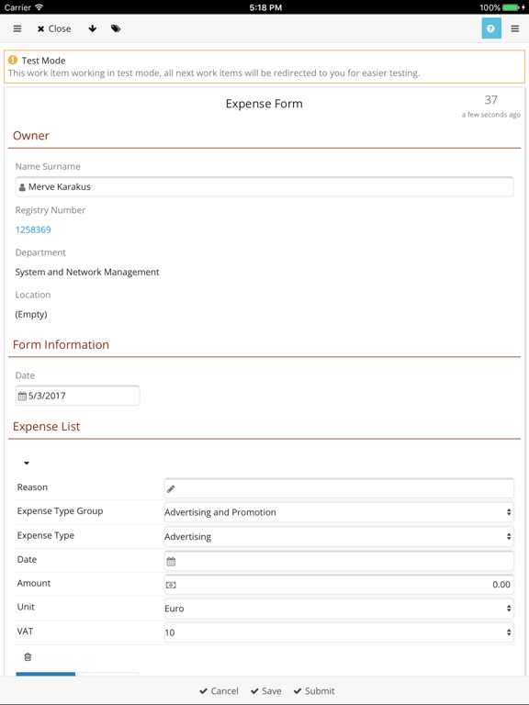Click the Expense Form title
Image resolution: width=529 pixels, height=705 pixels.
(264, 104)
